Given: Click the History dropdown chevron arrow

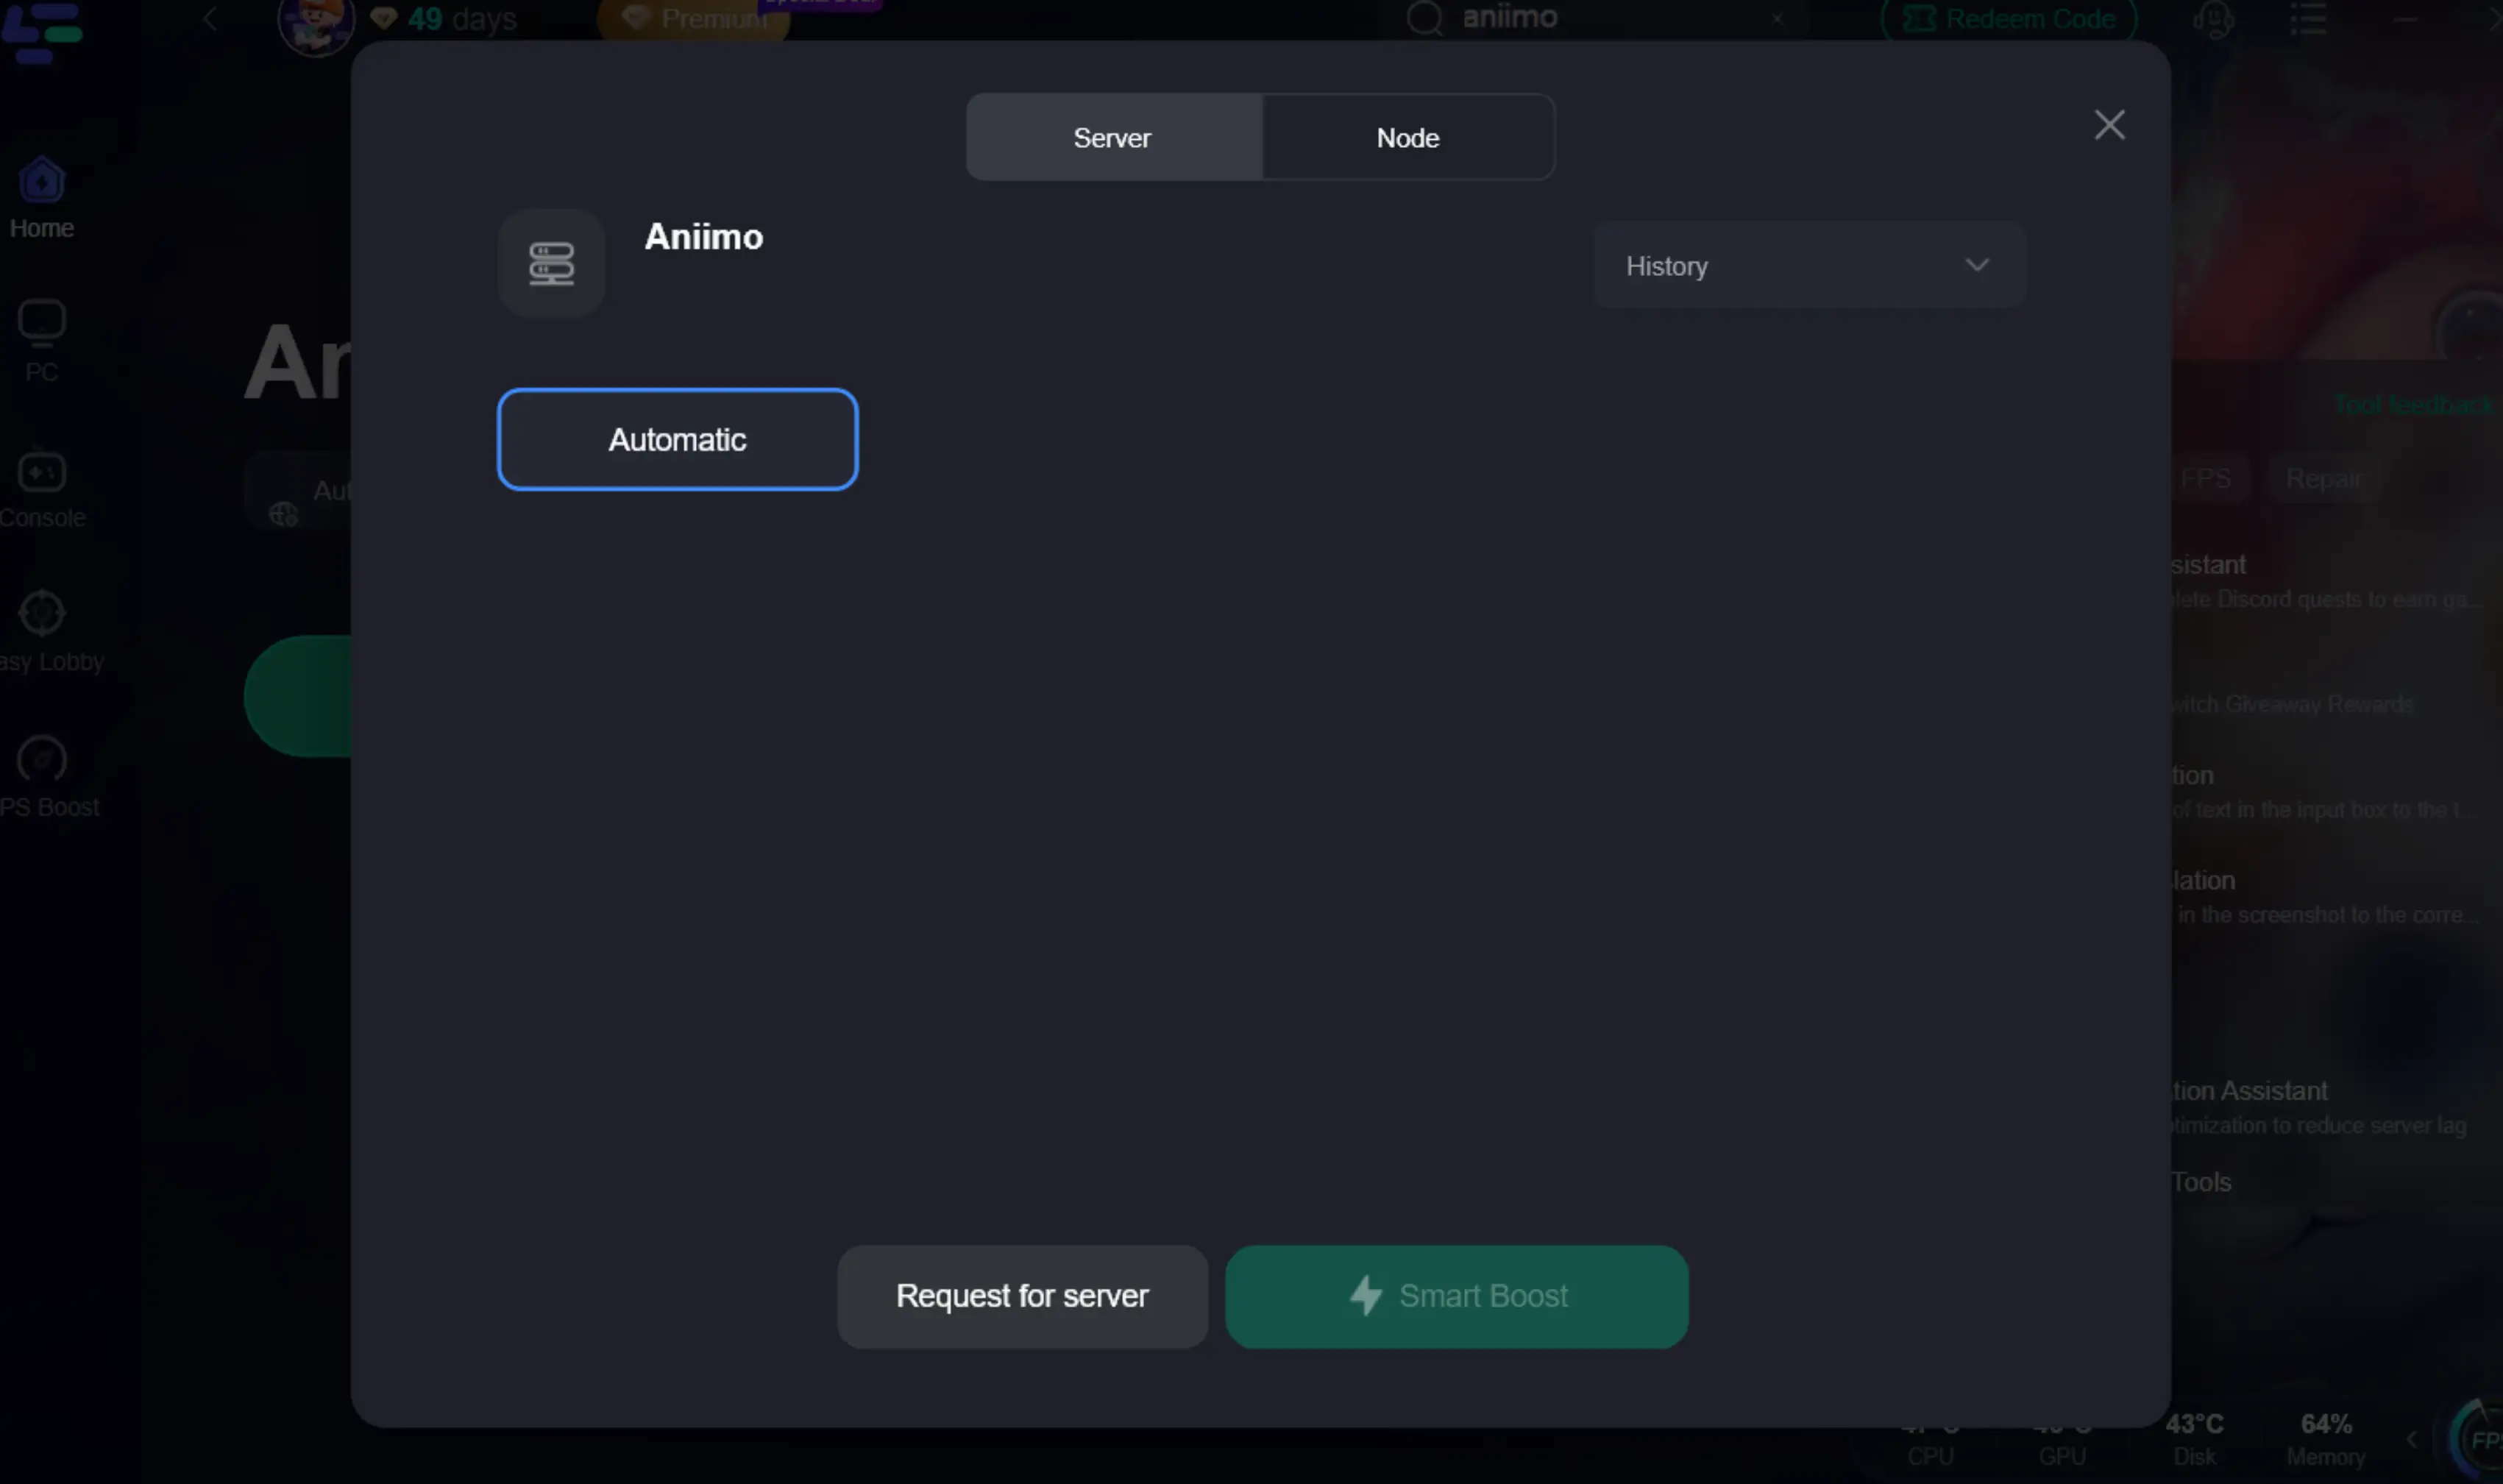Looking at the screenshot, I should 1976,265.
